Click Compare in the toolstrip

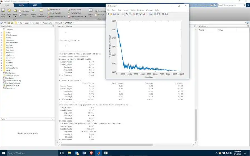(24, 15)
